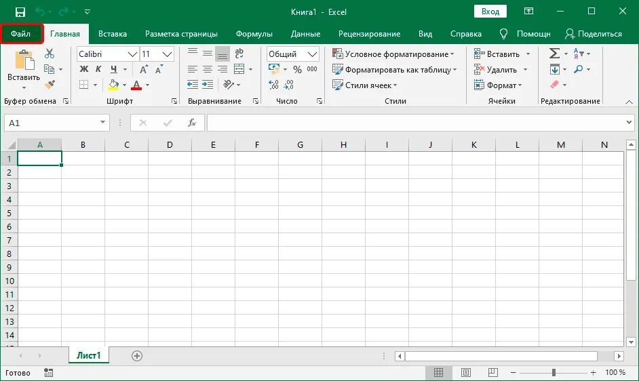The width and height of the screenshot is (639, 381).
Task: Open the Данные tab
Action: coord(306,34)
